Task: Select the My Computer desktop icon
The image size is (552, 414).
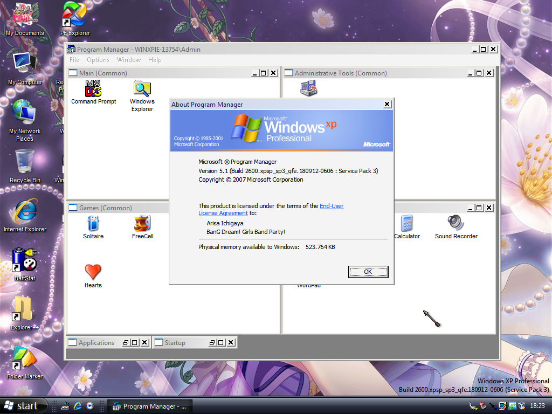Action: pos(25,68)
